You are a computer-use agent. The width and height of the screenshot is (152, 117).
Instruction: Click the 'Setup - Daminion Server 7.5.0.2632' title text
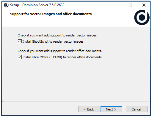point(37,5)
